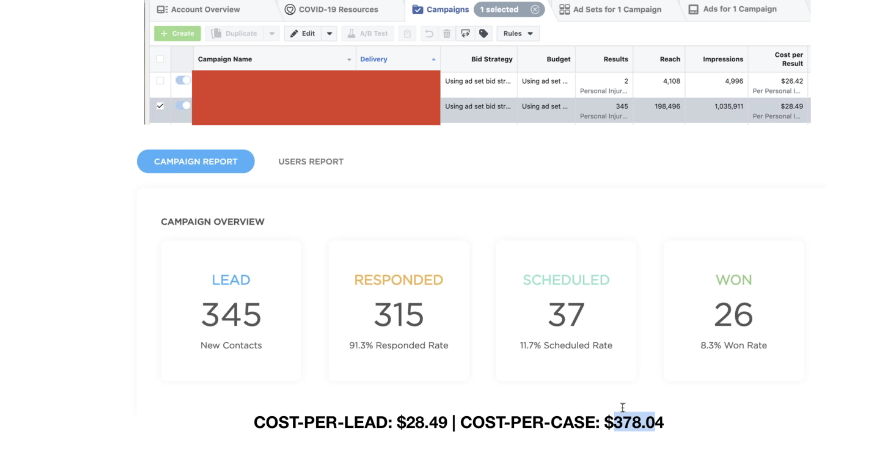Click the clipboard icon after A/B Test
883x452 pixels.
(x=407, y=33)
